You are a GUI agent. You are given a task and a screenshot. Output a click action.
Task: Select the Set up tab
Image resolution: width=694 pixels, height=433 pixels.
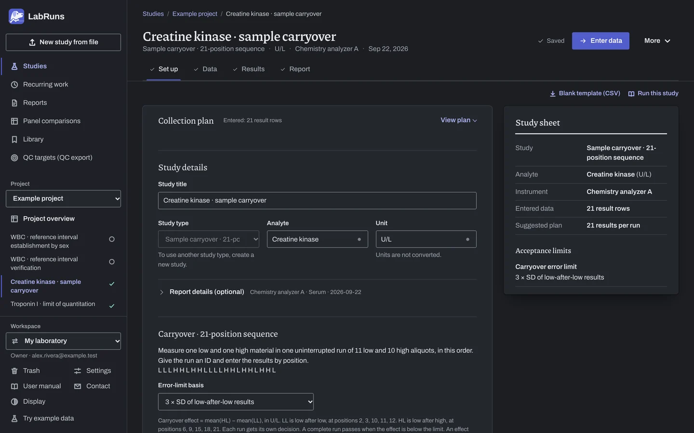point(163,69)
